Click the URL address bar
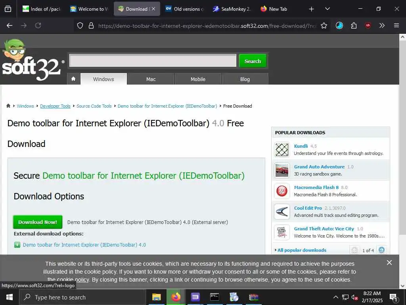 [x=207, y=26]
